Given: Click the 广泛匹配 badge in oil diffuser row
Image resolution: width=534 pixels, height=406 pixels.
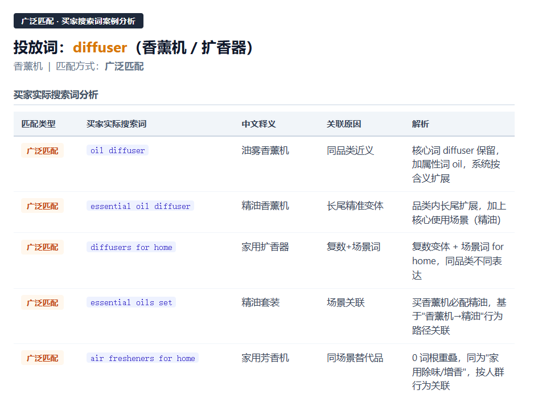Looking at the screenshot, I should (x=43, y=150).
